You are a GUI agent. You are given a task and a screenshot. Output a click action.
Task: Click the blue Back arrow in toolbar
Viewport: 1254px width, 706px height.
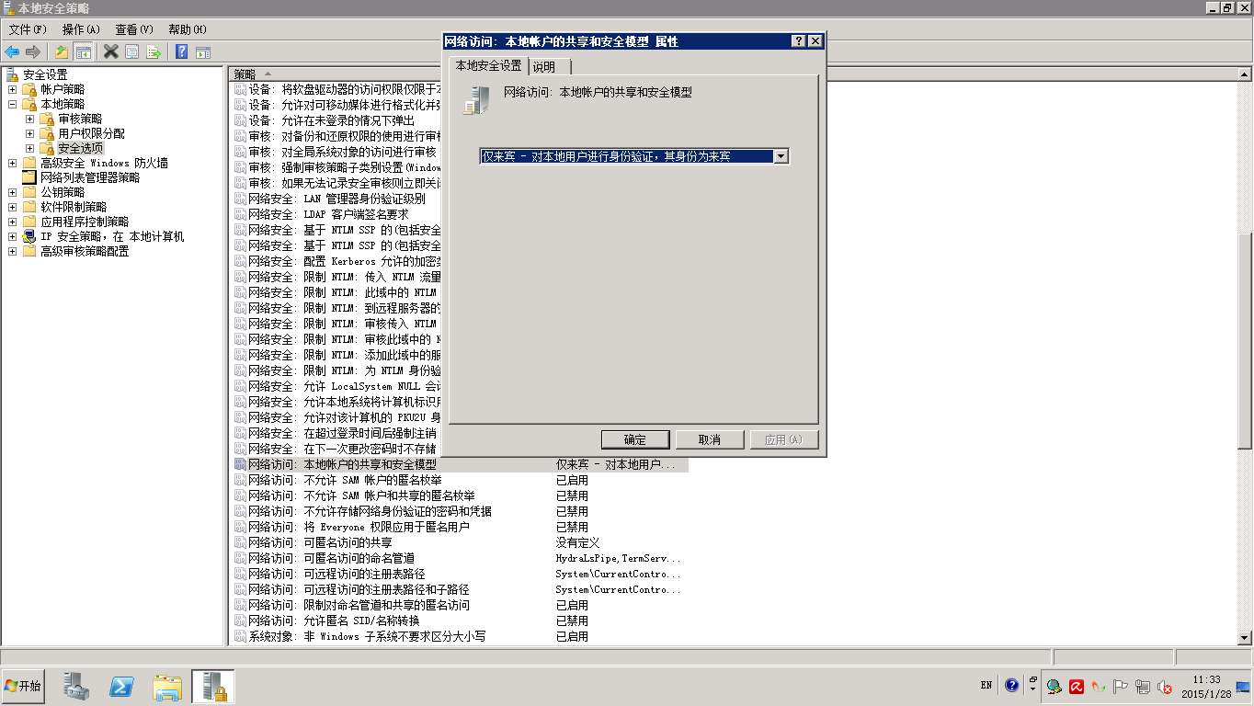coord(12,51)
